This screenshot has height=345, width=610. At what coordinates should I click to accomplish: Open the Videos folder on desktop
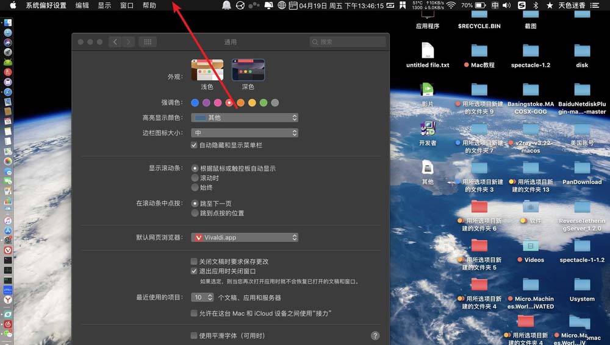[x=531, y=246]
